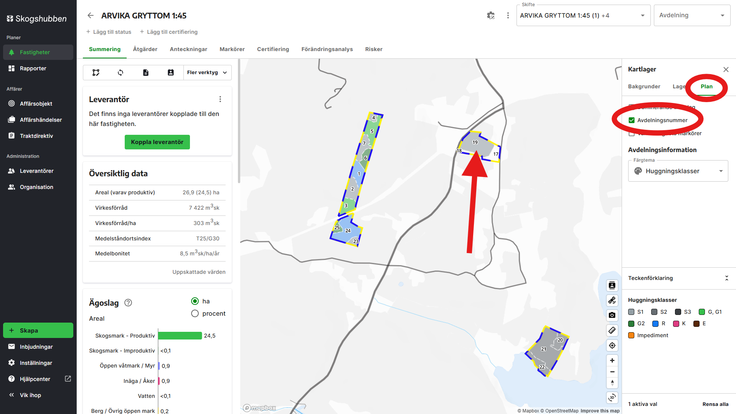736x414 pixels.
Task: Close the Kartlager panel
Action: (x=726, y=70)
